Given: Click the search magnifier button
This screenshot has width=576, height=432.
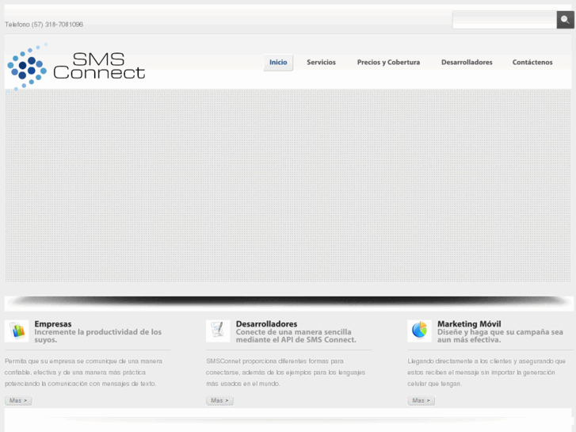Looking at the screenshot, I should coord(566,20).
